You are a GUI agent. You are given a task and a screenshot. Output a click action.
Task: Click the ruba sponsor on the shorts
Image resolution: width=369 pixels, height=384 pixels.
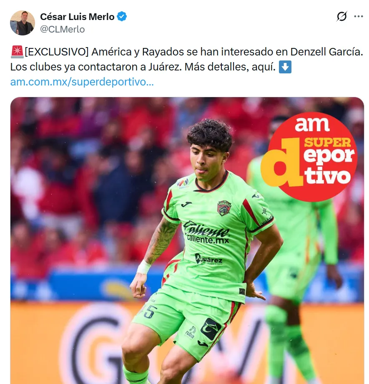coord(191,333)
